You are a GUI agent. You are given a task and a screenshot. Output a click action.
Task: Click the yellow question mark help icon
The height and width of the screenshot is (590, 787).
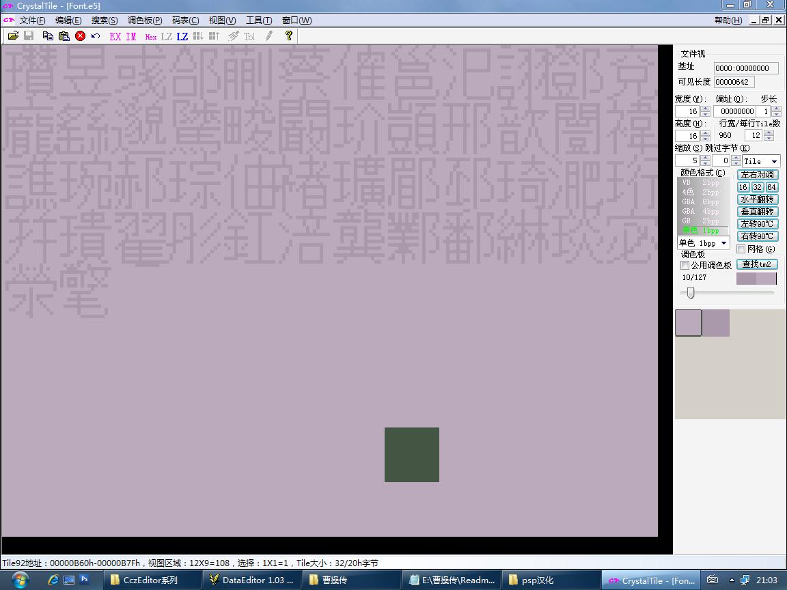289,36
